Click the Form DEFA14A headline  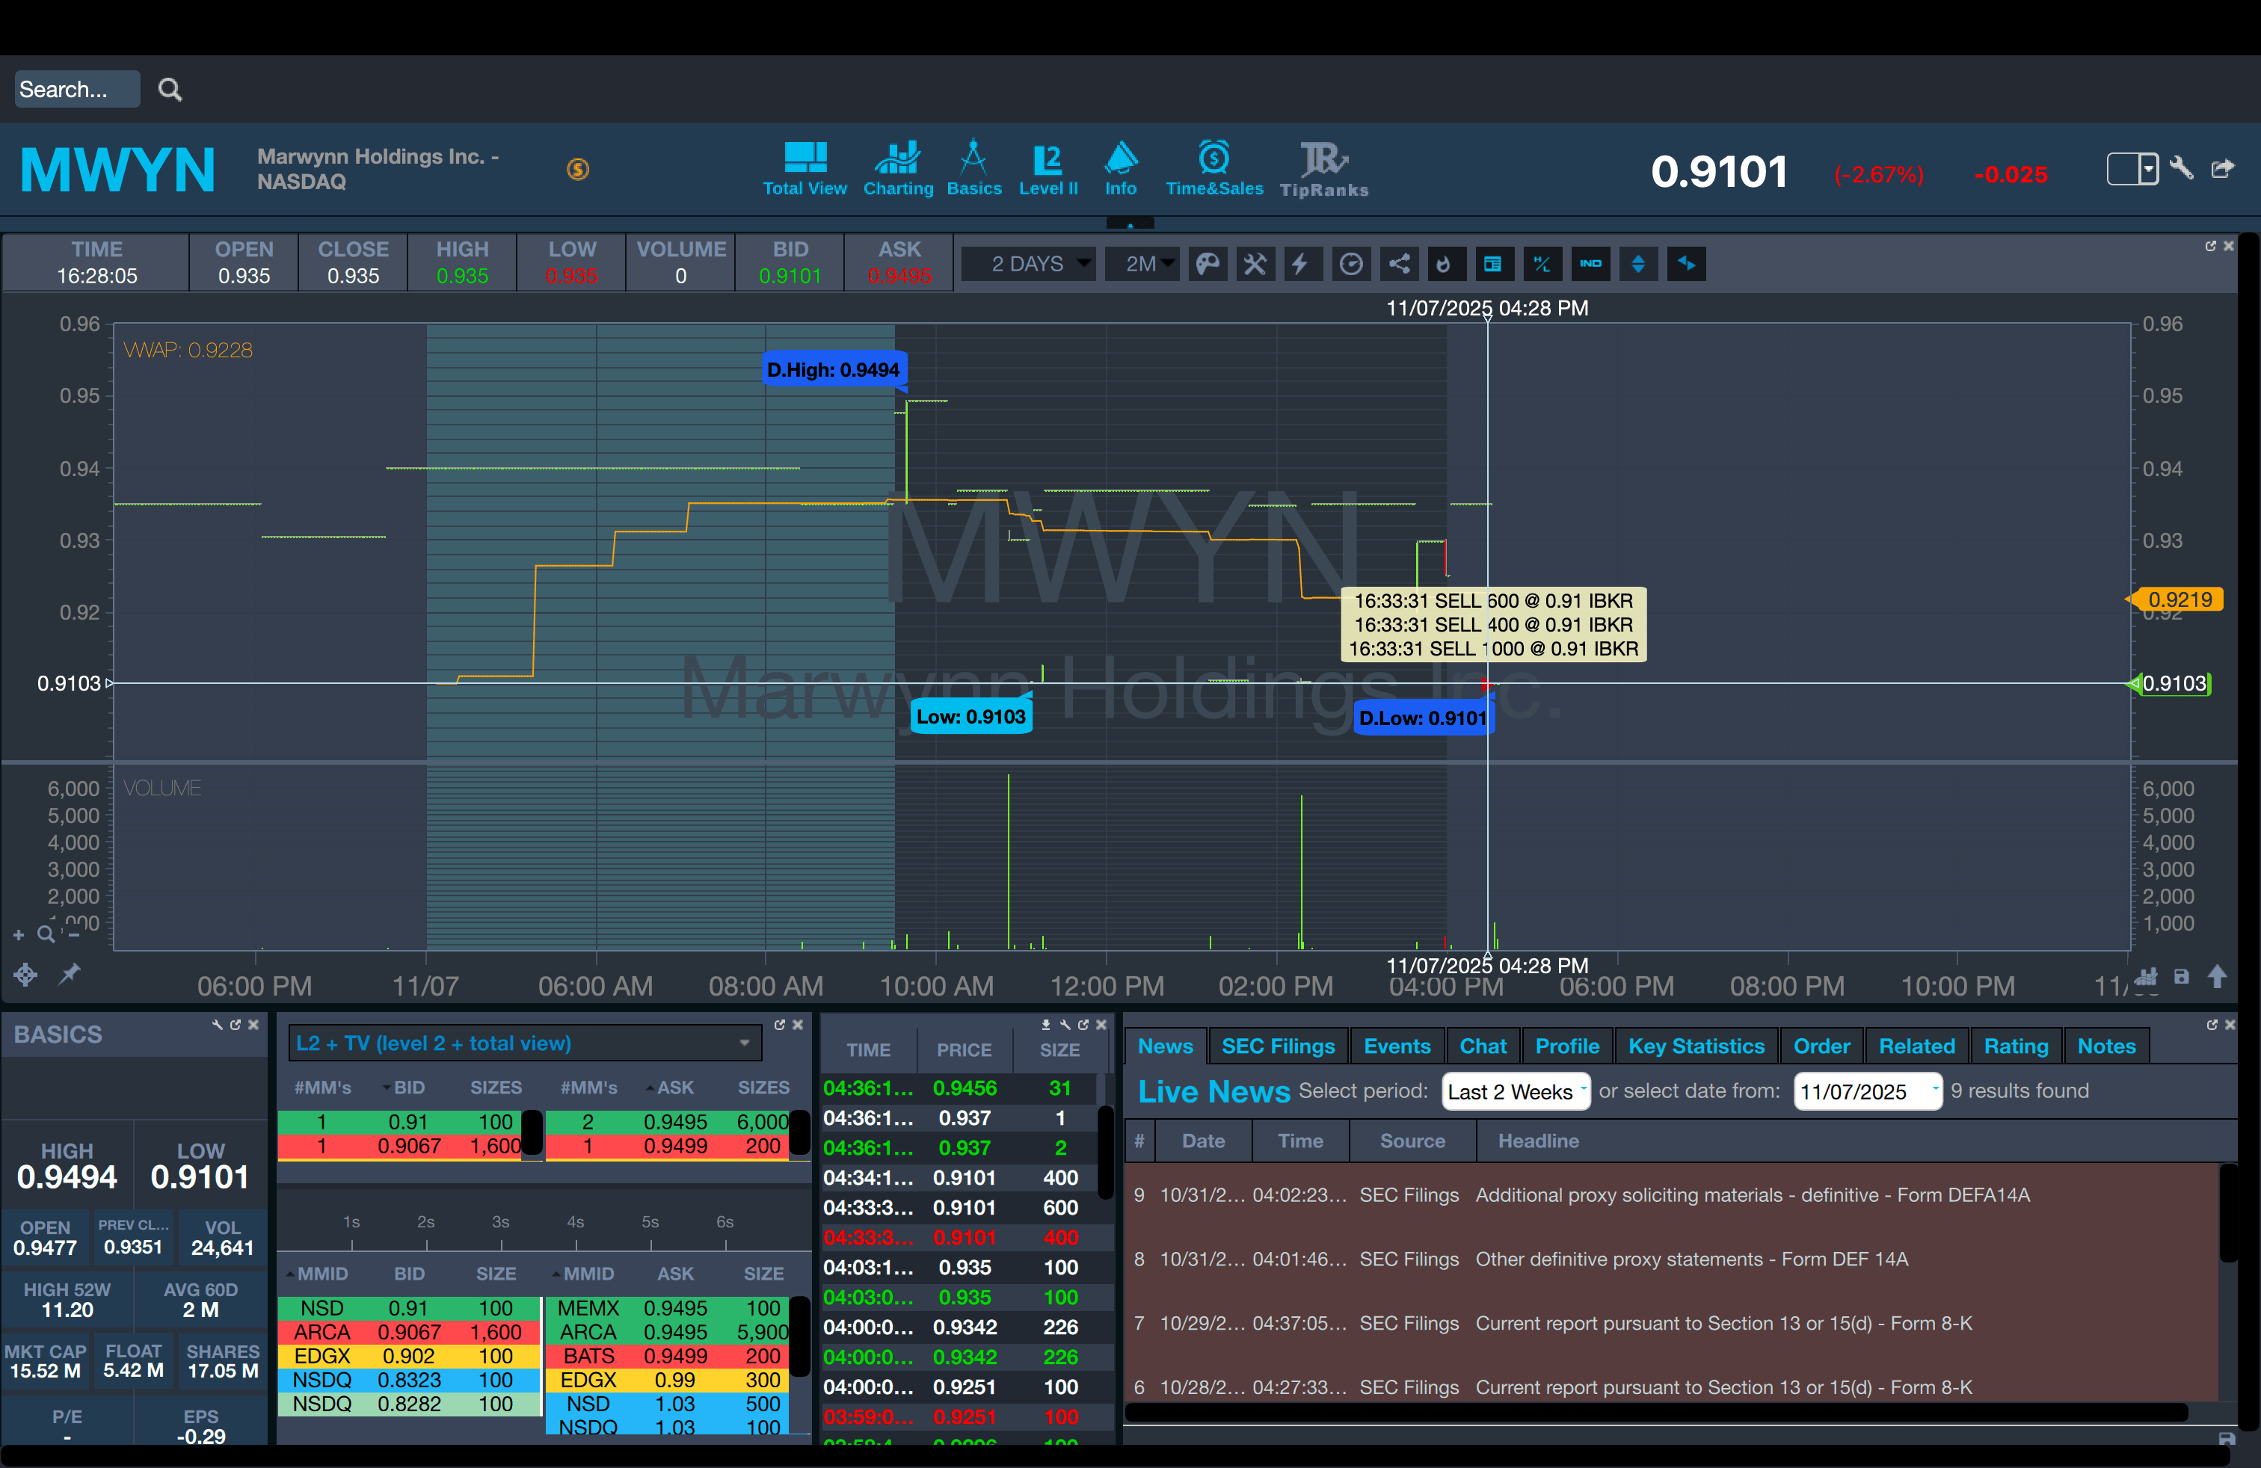tap(1752, 1195)
